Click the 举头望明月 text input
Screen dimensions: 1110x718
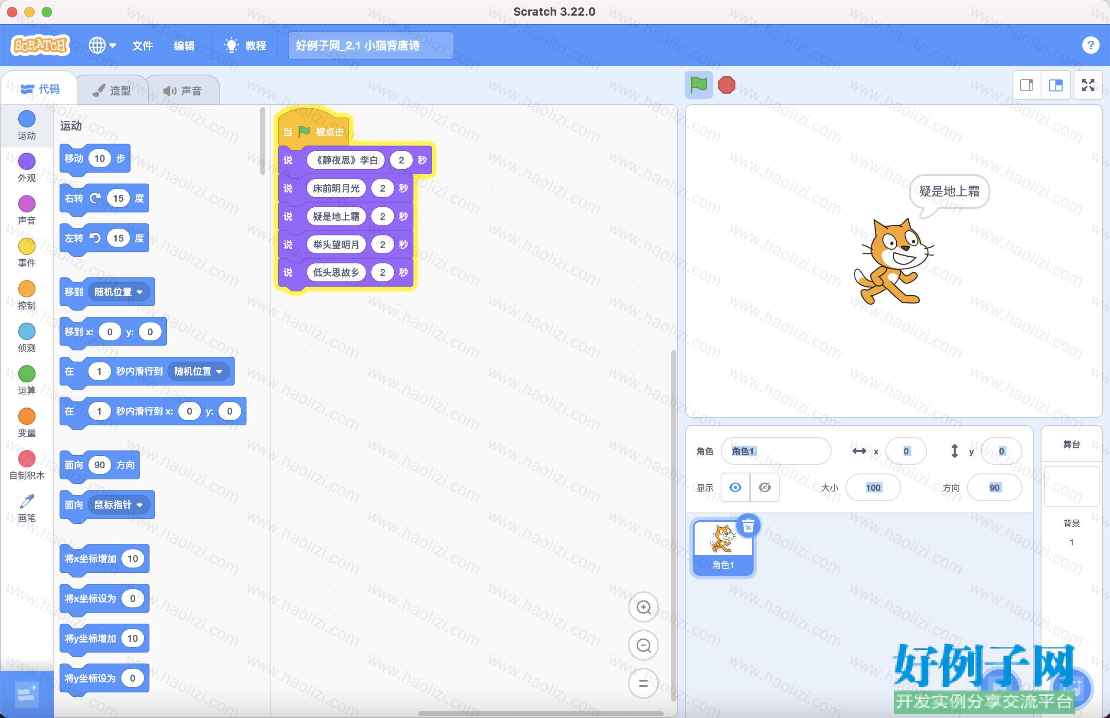click(x=336, y=244)
